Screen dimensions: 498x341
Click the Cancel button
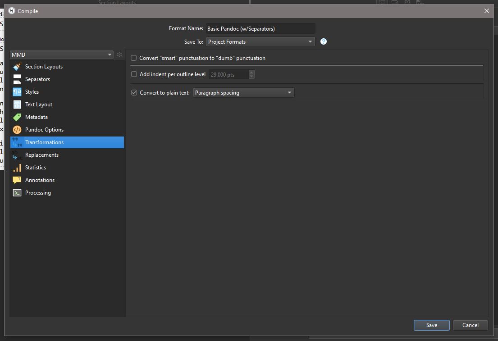click(x=470, y=325)
